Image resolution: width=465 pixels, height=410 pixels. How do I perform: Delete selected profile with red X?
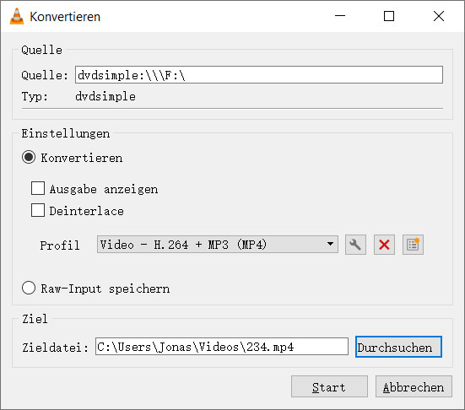pyautogui.click(x=384, y=245)
